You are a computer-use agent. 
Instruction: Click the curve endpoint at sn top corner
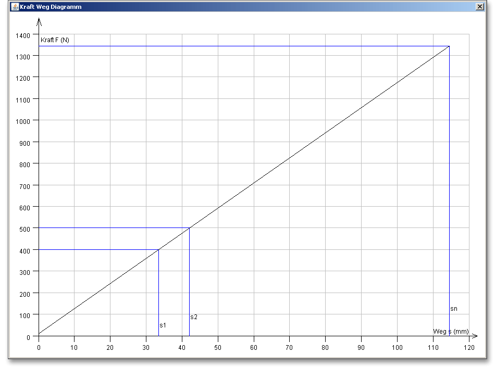pos(449,46)
